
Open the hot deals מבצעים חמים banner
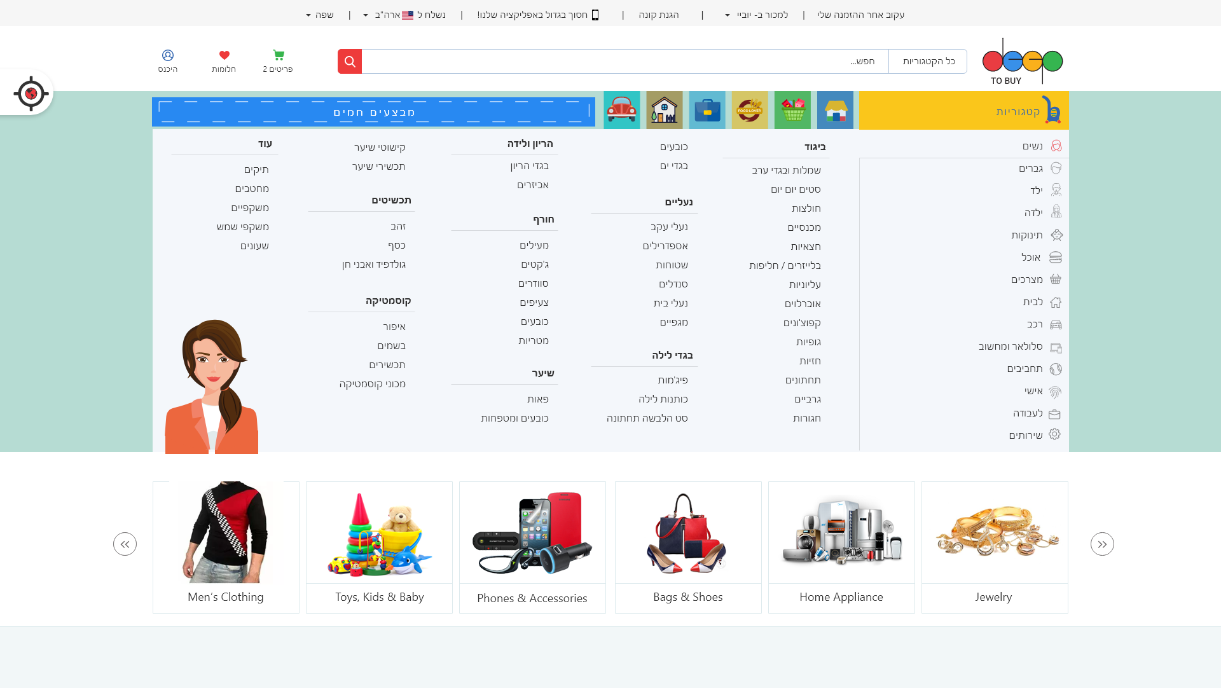[x=374, y=112]
